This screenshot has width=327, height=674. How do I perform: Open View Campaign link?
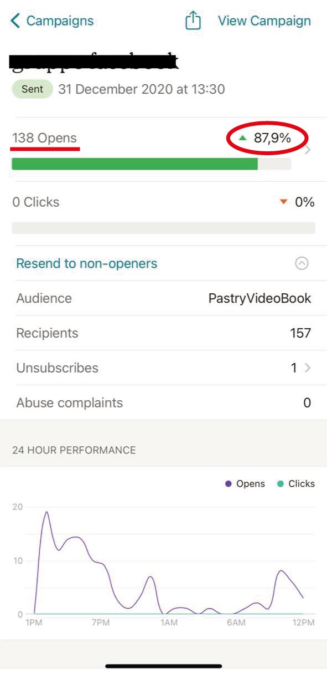(264, 21)
